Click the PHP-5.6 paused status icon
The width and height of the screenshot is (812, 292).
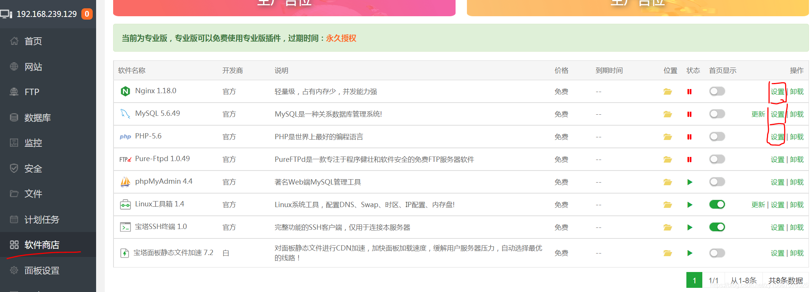pos(689,137)
